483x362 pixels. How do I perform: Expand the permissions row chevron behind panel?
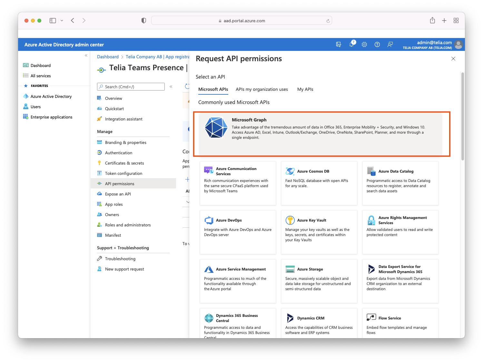coord(188,202)
